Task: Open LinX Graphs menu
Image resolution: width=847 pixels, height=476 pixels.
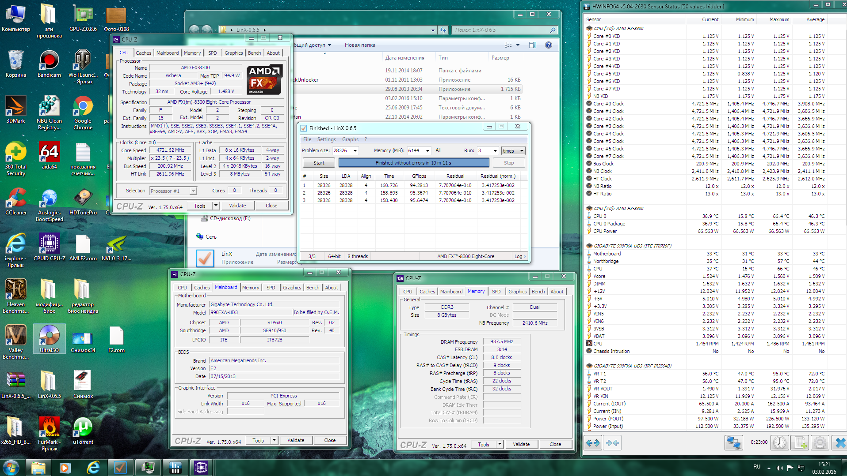Action: [x=350, y=139]
